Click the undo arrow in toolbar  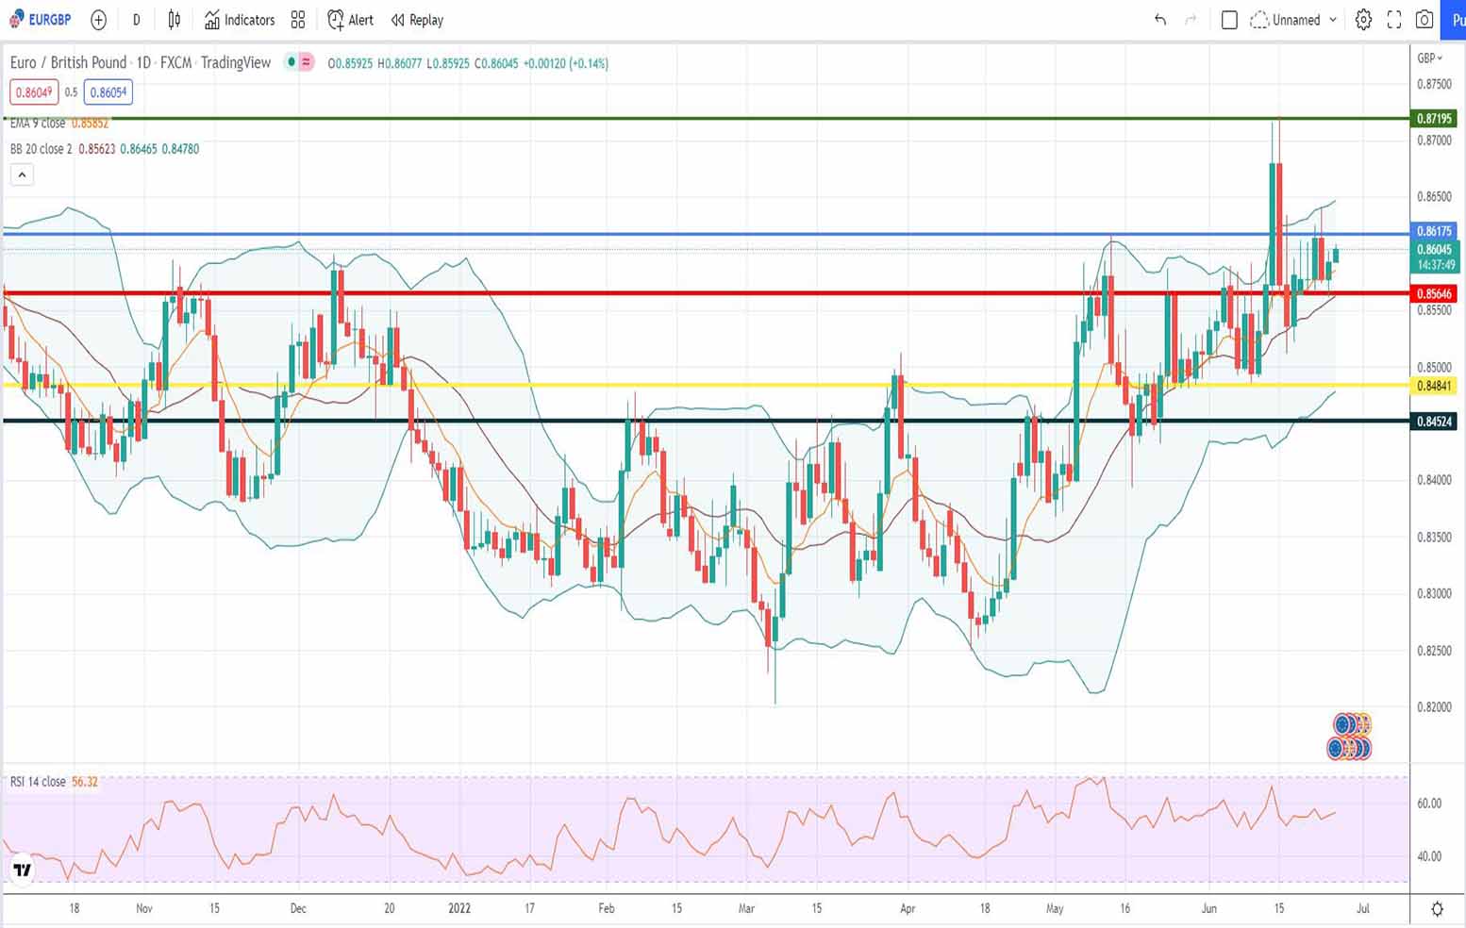click(x=1160, y=20)
